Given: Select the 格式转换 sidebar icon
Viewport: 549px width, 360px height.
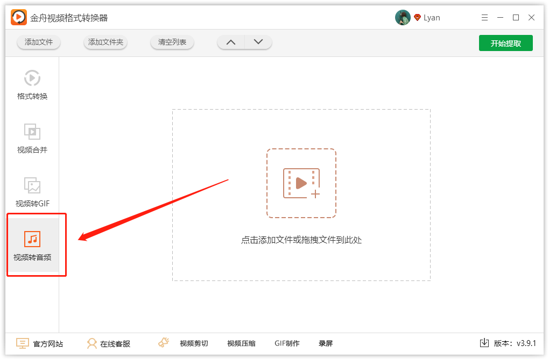Looking at the screenshot, I should (32, 78).
